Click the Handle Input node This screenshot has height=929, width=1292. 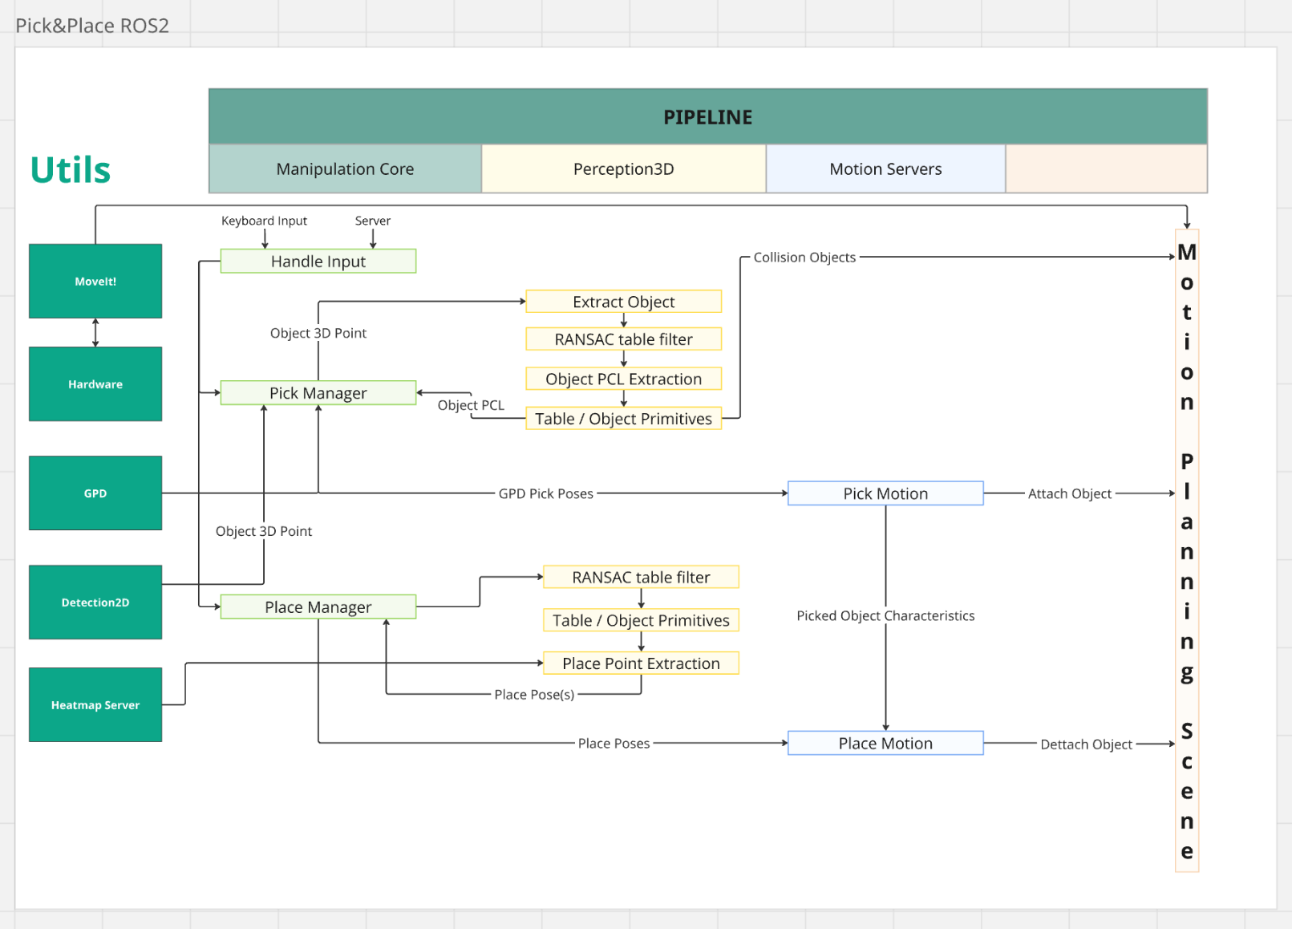click(318, 262)
